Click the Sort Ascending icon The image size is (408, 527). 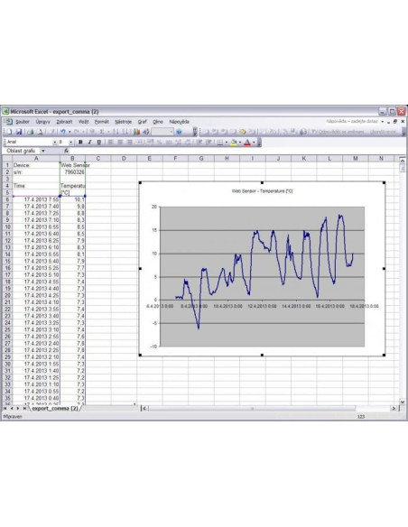point(116,132)
